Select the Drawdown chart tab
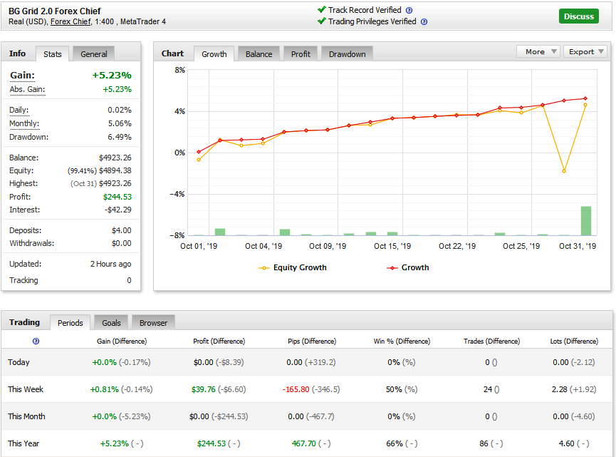Viewport: 616px width, 457px height. [348, 54]
